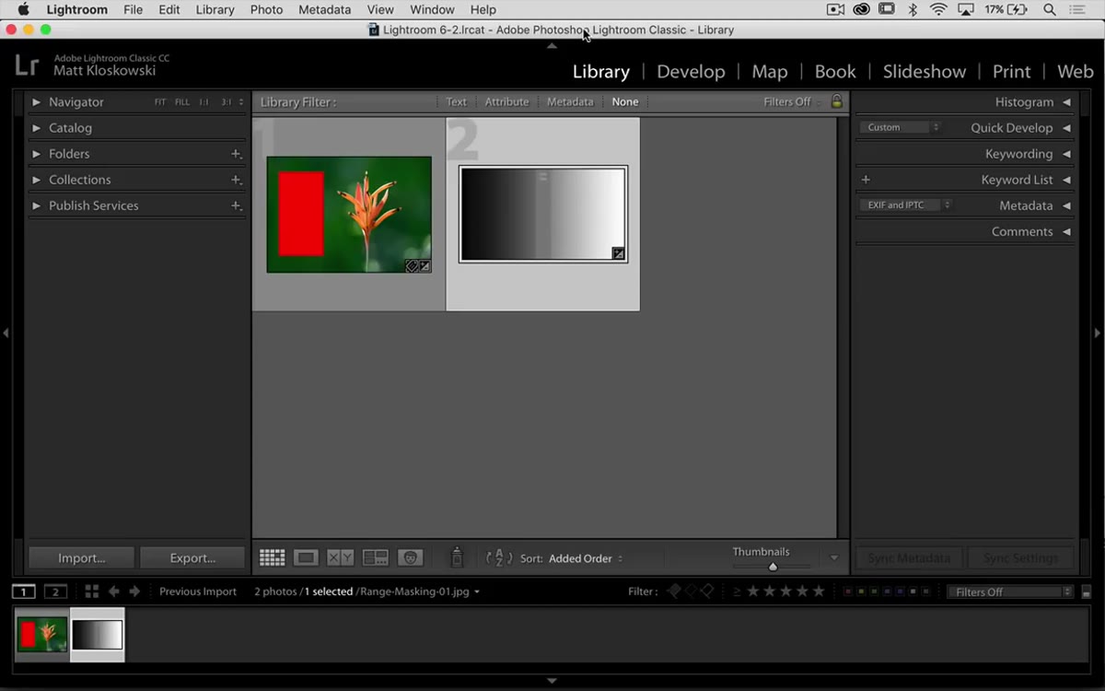The image size is (1105, 691).
Task: Switch to Survey view
Action: (x=376, y=557)
